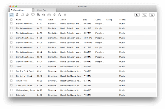Click the 11.01 MB size cell
The image size is (165, 109).
tap(88, 38)
